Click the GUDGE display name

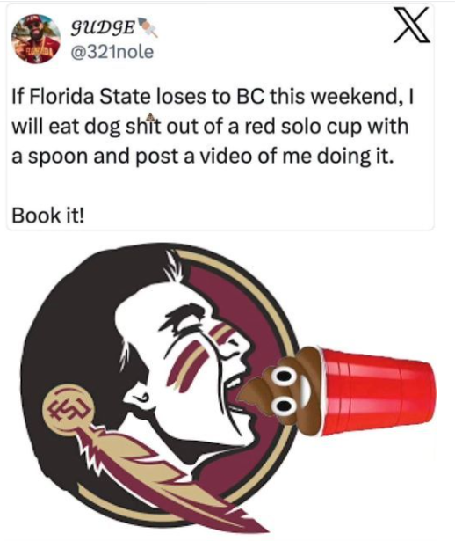pos(103,29)
